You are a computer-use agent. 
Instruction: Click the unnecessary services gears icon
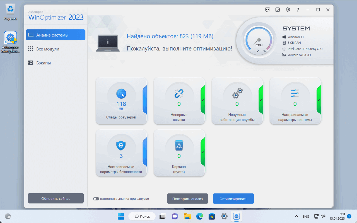[237, 93]
